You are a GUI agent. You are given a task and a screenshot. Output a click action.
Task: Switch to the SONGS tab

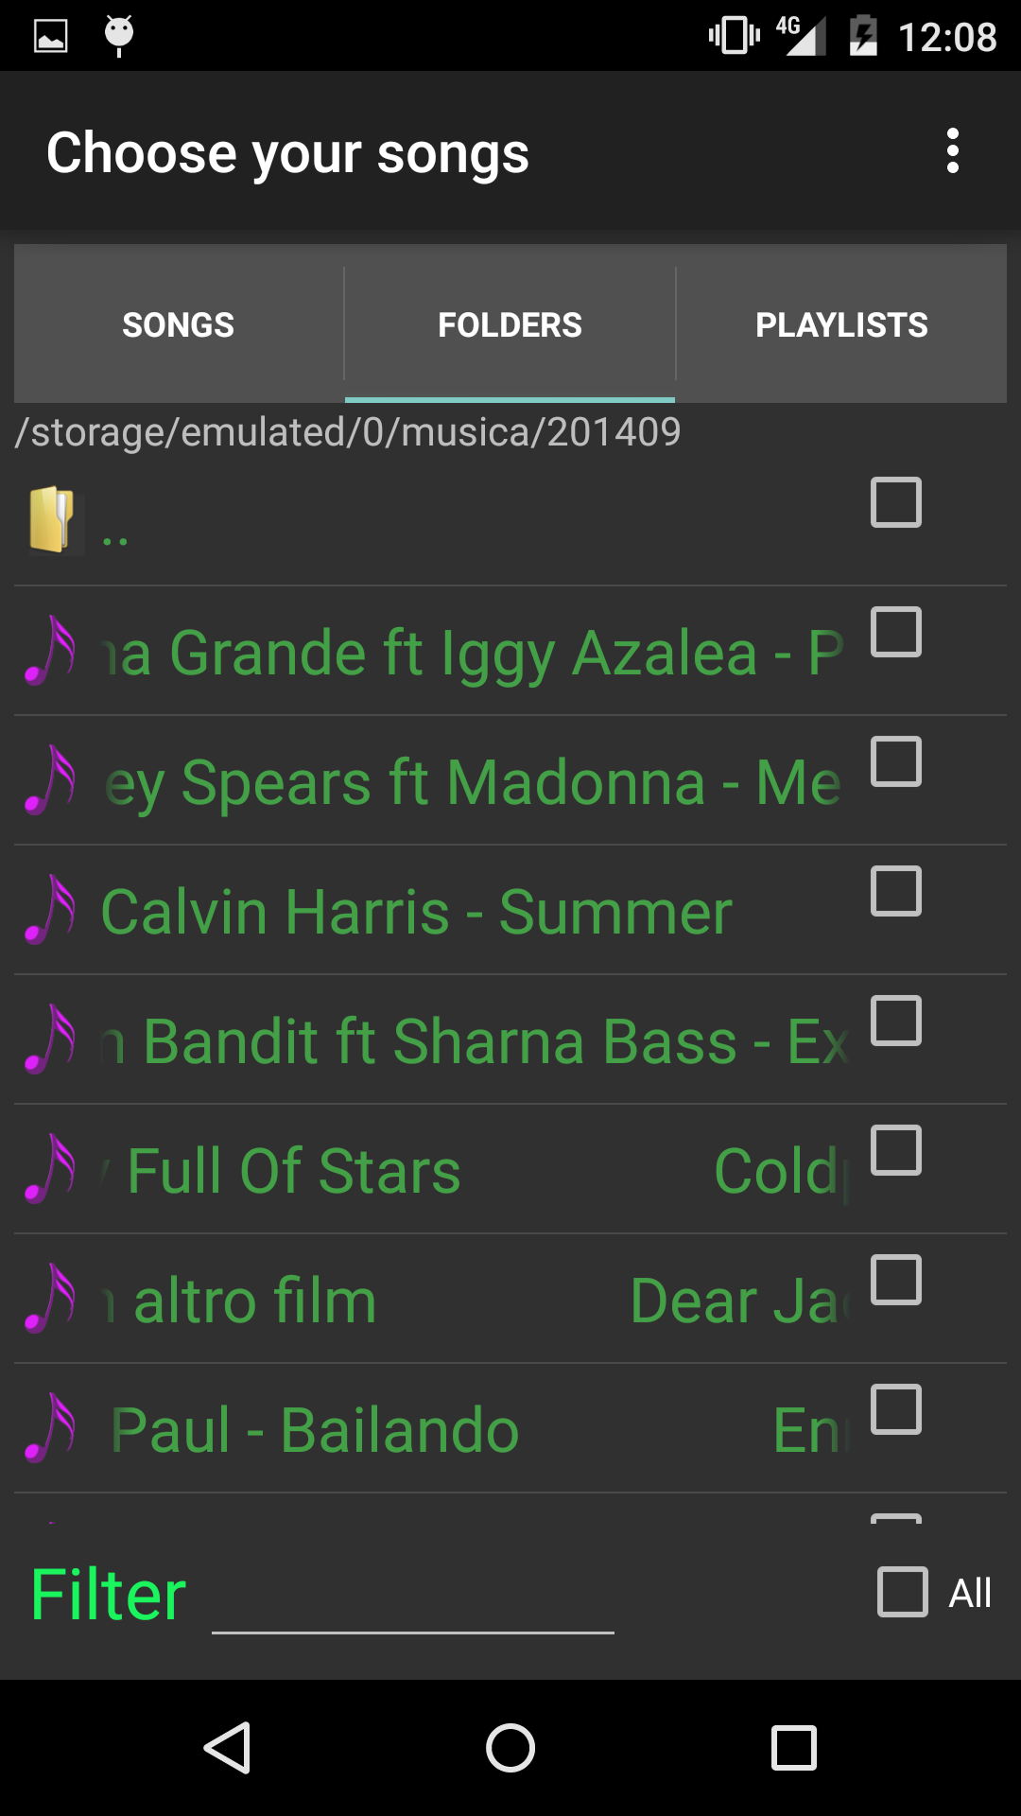tap(179, 324)
